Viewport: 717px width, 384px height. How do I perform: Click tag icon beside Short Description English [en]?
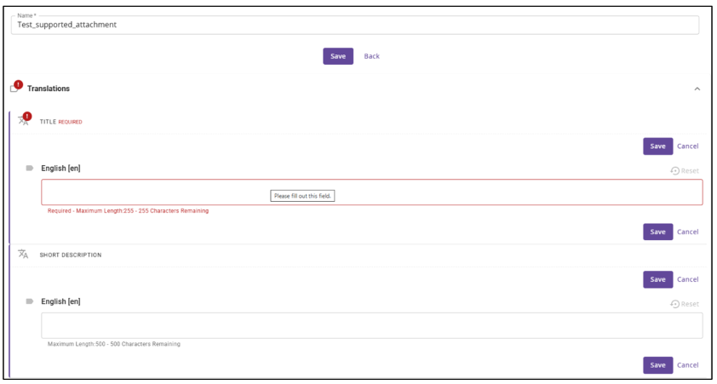click(x=30, y=301)
